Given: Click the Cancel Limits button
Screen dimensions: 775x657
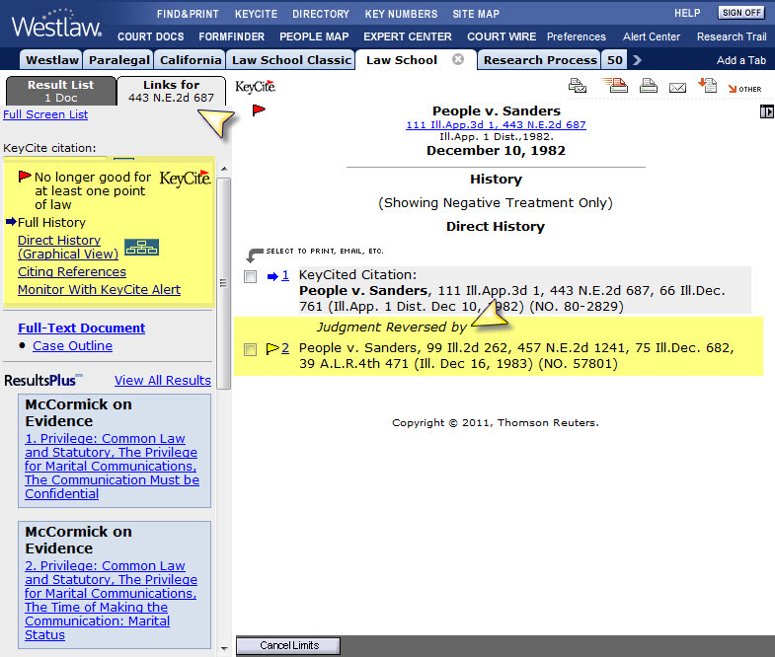Looking at the screenshot, I should [287, 645].
